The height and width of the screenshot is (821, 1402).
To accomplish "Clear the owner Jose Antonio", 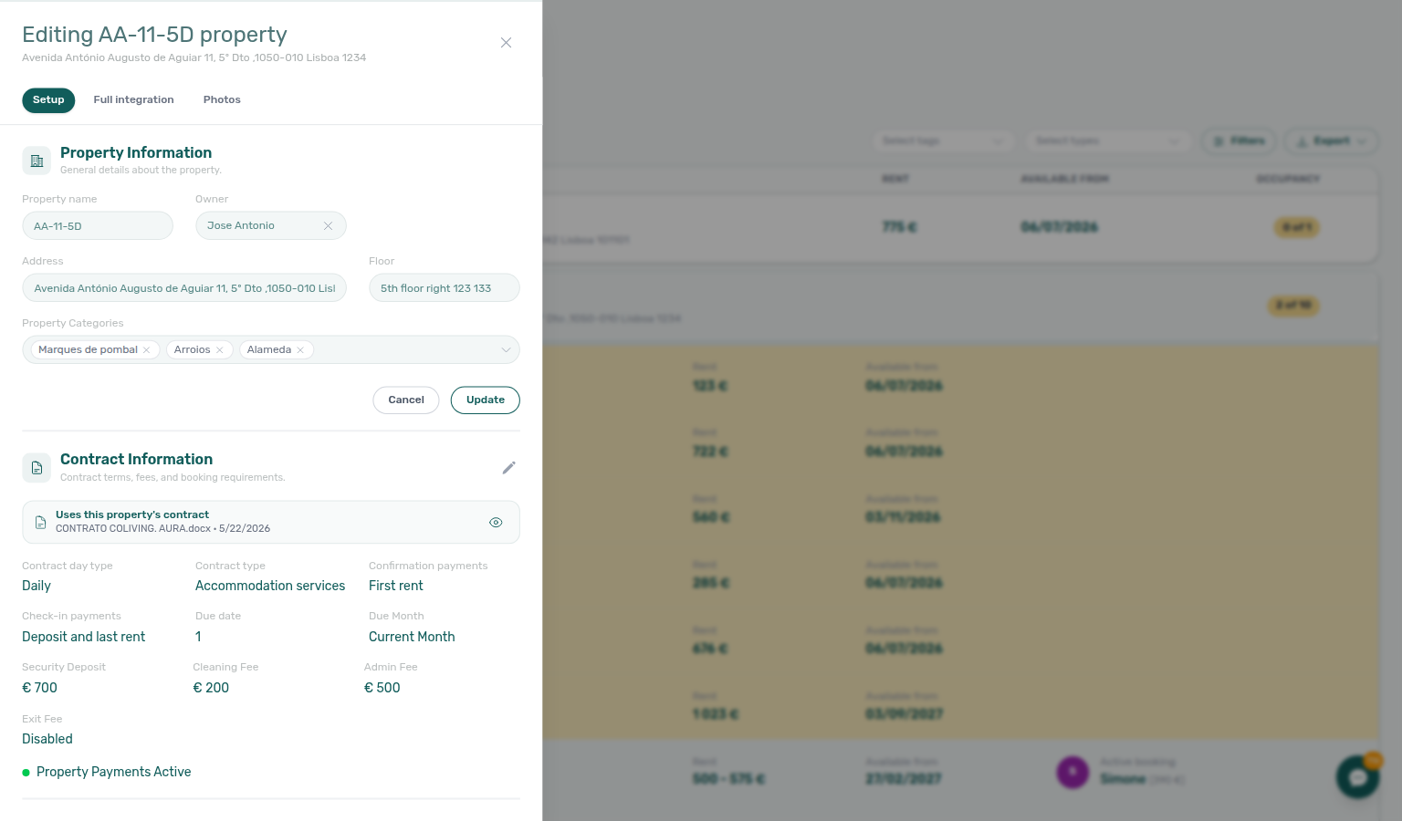I will pos(328,226).
